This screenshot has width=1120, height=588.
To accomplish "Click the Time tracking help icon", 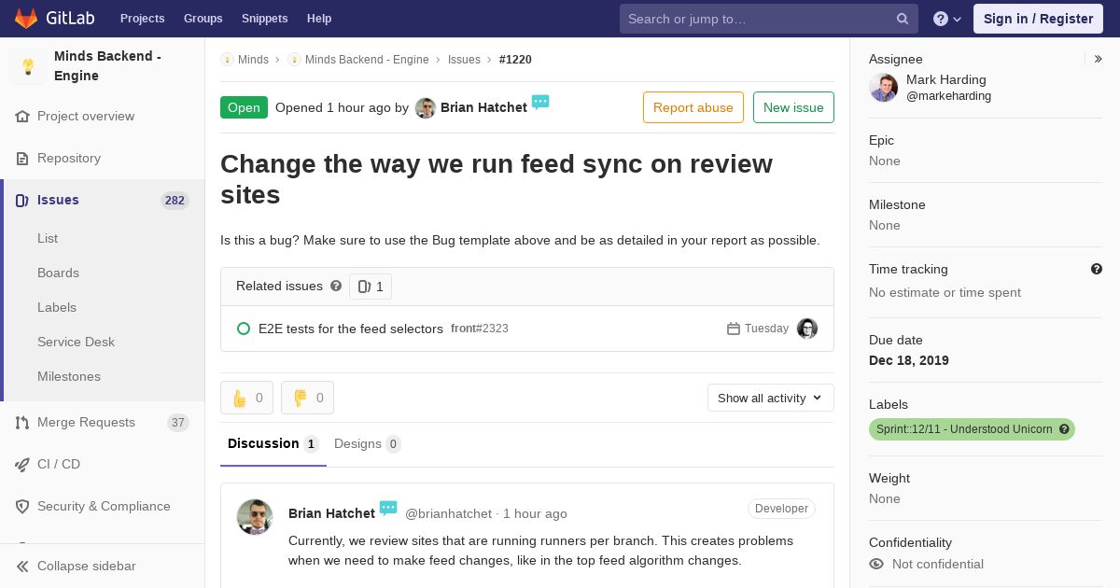I will (x=1097, y=270).
